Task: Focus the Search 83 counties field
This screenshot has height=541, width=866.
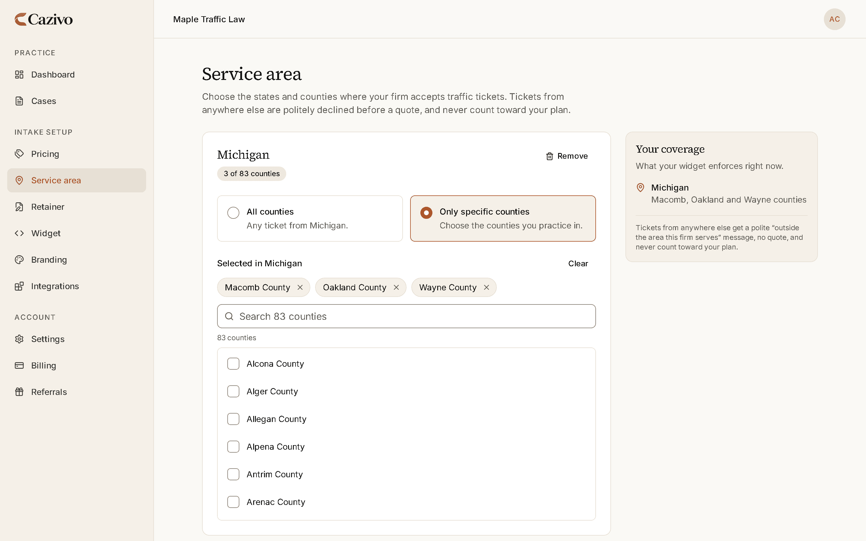Action: pos(406,316)
